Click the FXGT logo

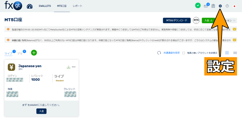[x=13, y=6]
